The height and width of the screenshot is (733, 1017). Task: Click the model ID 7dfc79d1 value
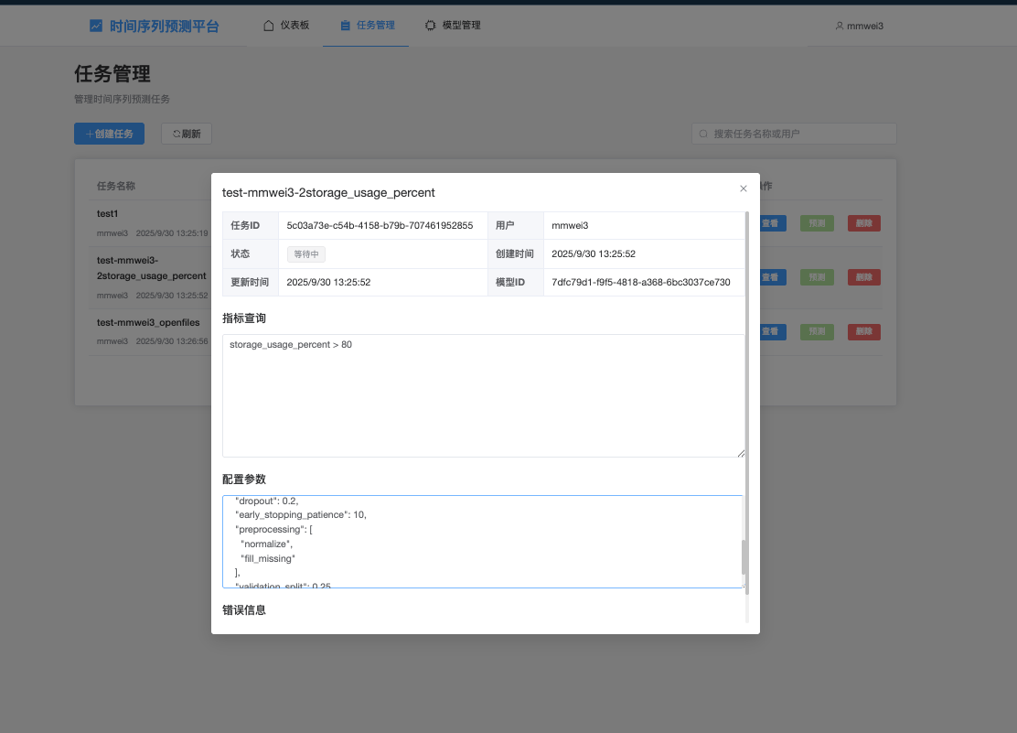(641, 282)
